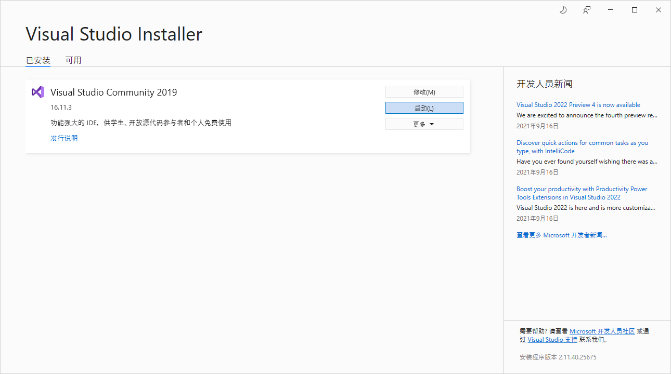
Task: Select the 已安装 tab
Action: coord(37,60)
